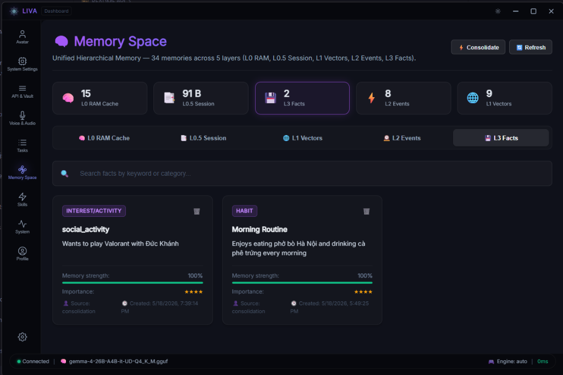
Task: Open Voice & Audio microphone icon
Action: click(x=22, y=115)
